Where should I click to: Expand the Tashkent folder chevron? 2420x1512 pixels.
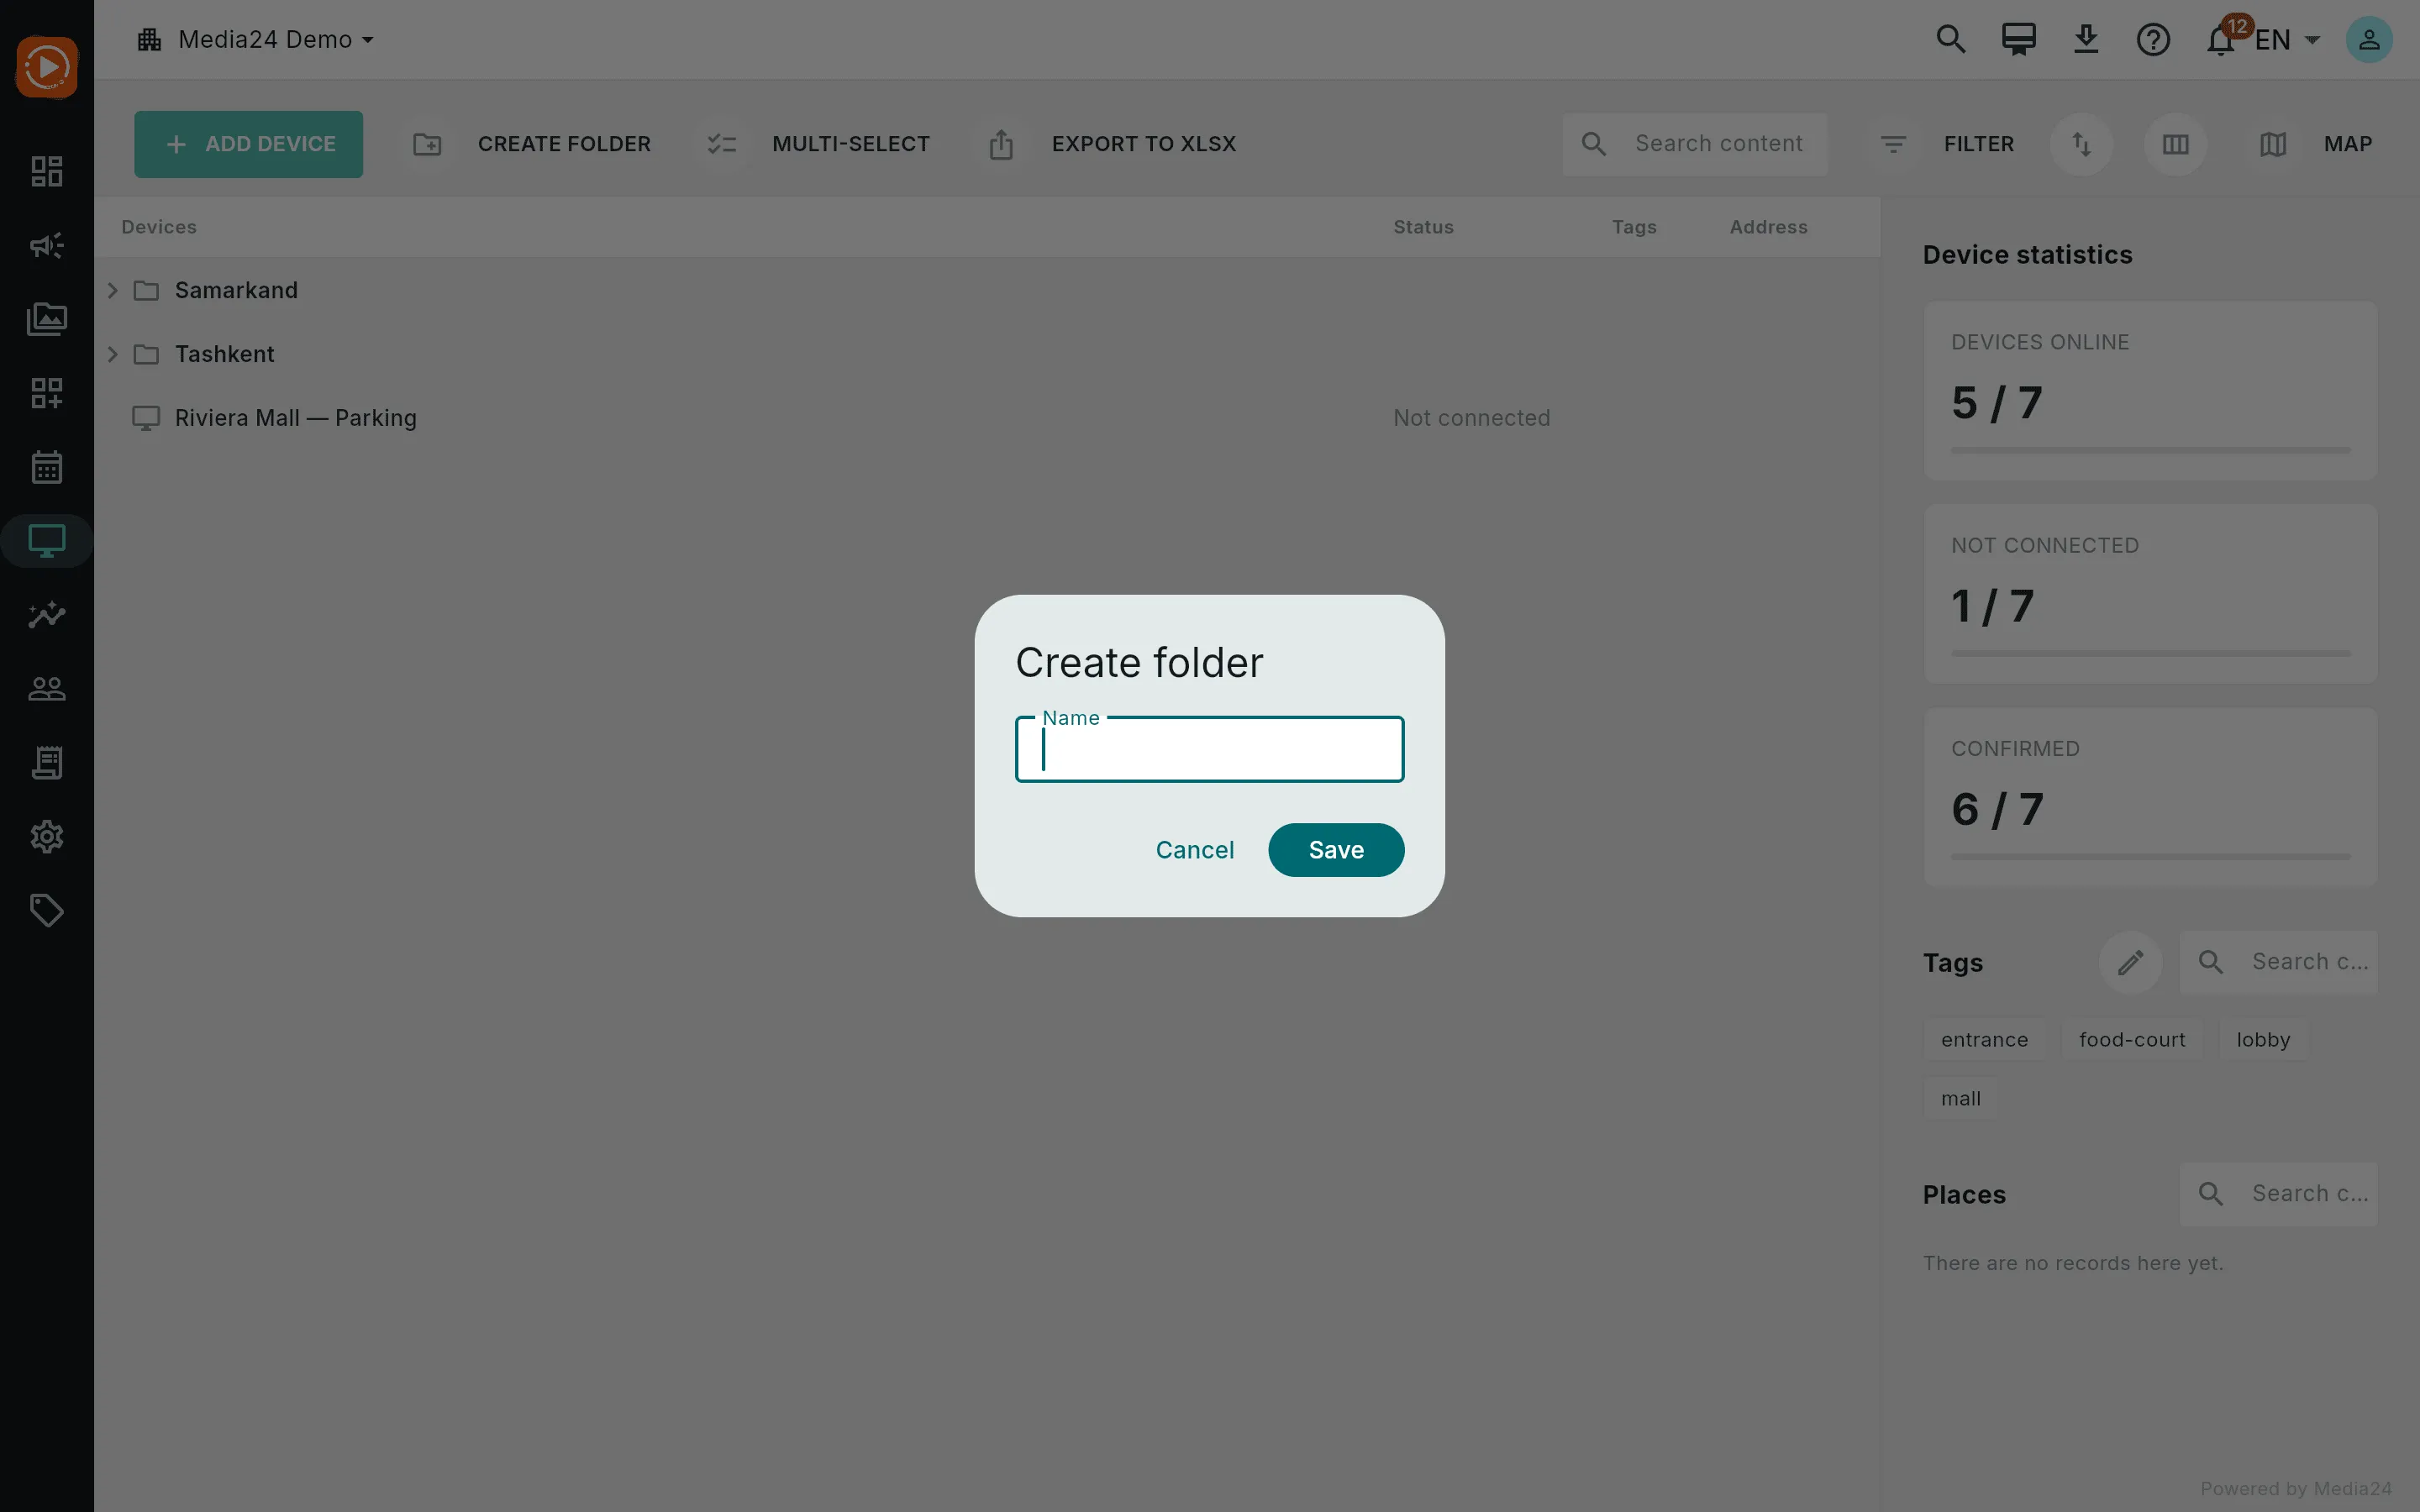[113, 354]
